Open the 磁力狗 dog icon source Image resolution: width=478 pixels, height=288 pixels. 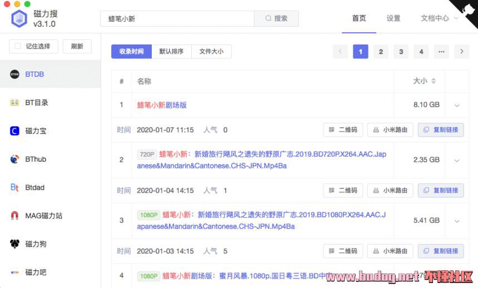click(x=14, y=244)
